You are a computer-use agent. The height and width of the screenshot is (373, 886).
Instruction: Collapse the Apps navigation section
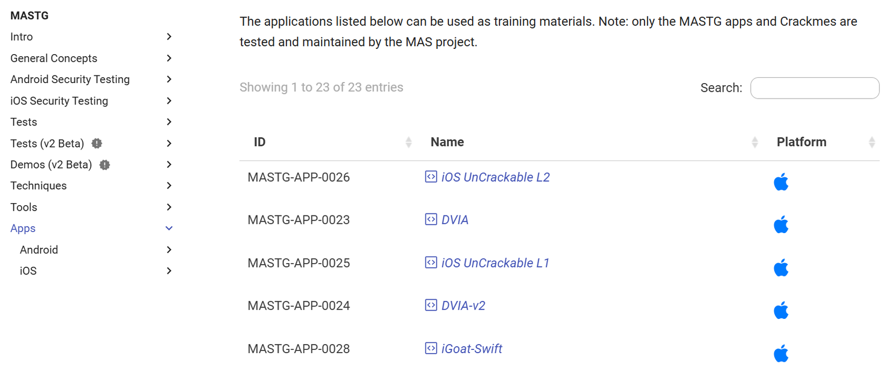tap(169, 228)
